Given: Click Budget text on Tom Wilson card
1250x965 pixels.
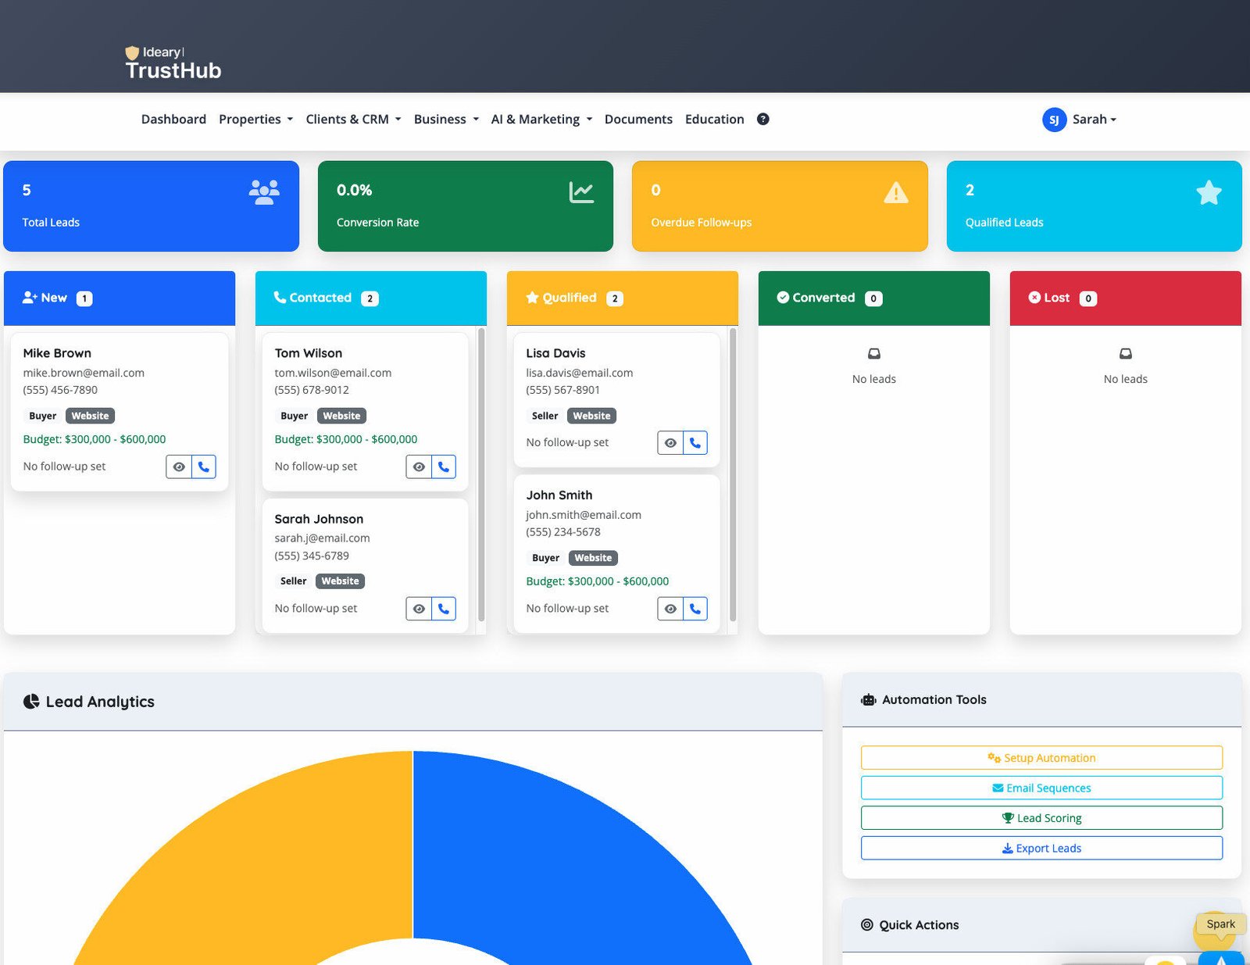Looking at the screenshot, I should [346, 439].
